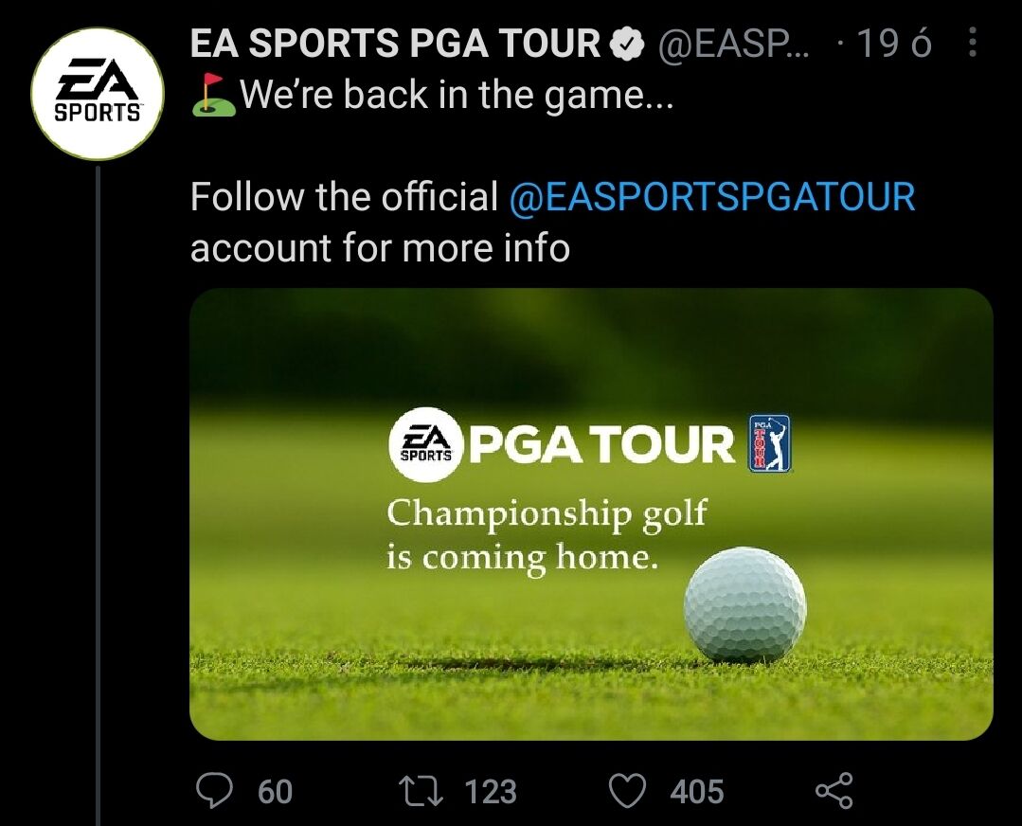Click the verified badge checkmark
Image resolution: width=1022 pixels, height=826 pixels.
pos(626,45)
